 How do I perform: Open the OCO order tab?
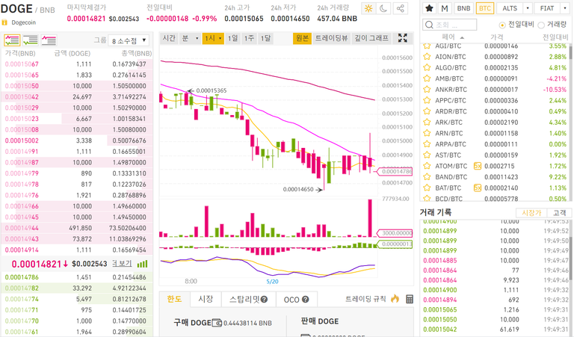[x=296, y=300]
